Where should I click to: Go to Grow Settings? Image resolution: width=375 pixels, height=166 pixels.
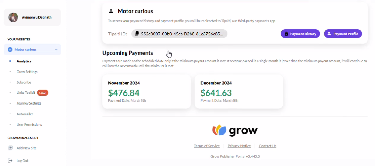(x=27, y=72)
